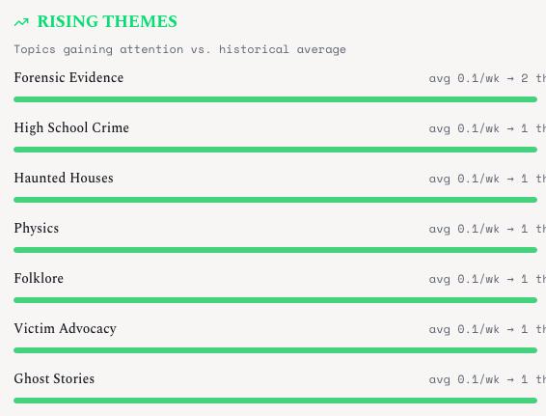
Task: Click the Haunted Houses progress bar
Action: click(276, 200)
